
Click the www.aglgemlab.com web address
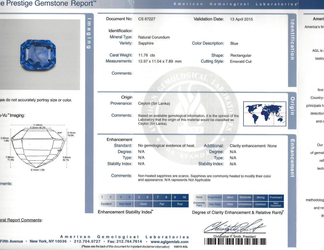[x=170, y=242]
